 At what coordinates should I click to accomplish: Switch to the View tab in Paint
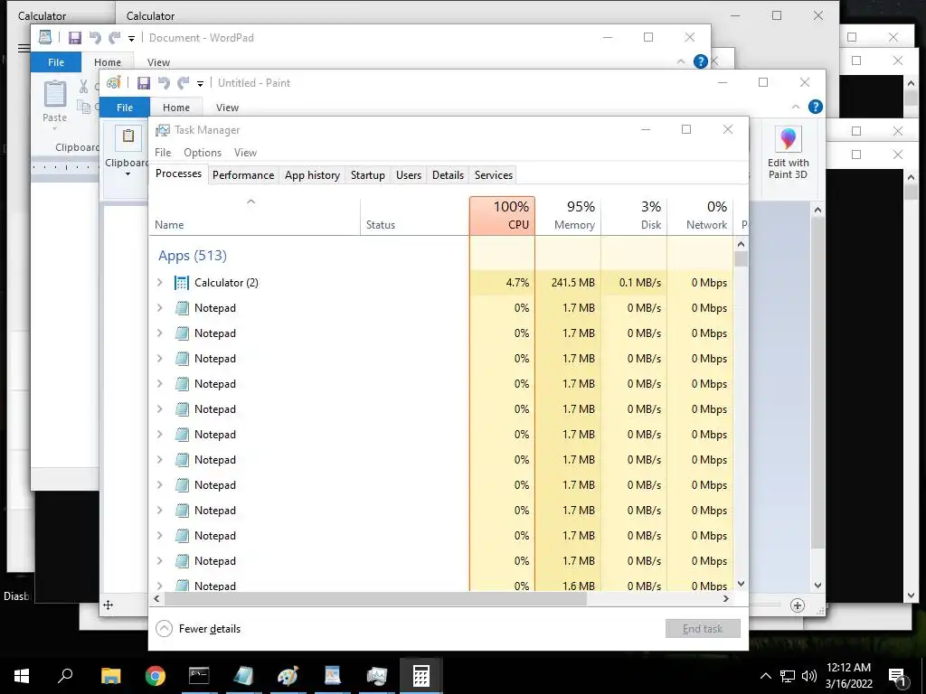pos(227,108)
